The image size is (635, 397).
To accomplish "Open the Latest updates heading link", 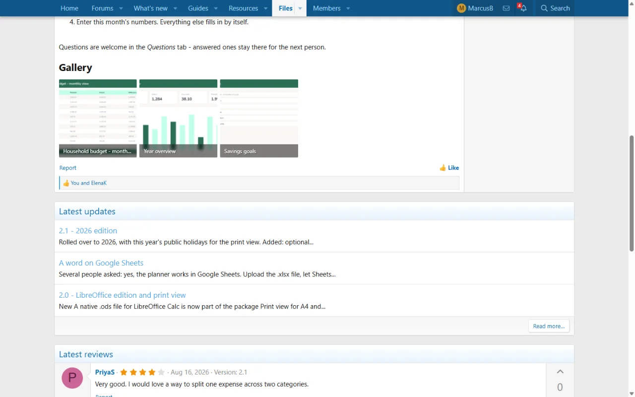I will tap(87, 211).
